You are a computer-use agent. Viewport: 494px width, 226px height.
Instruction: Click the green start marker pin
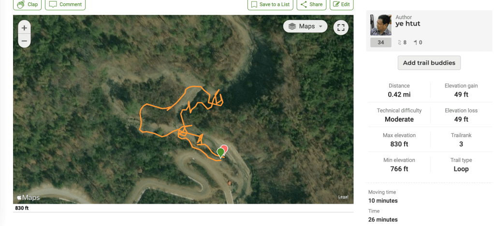[x=221, y=153]
